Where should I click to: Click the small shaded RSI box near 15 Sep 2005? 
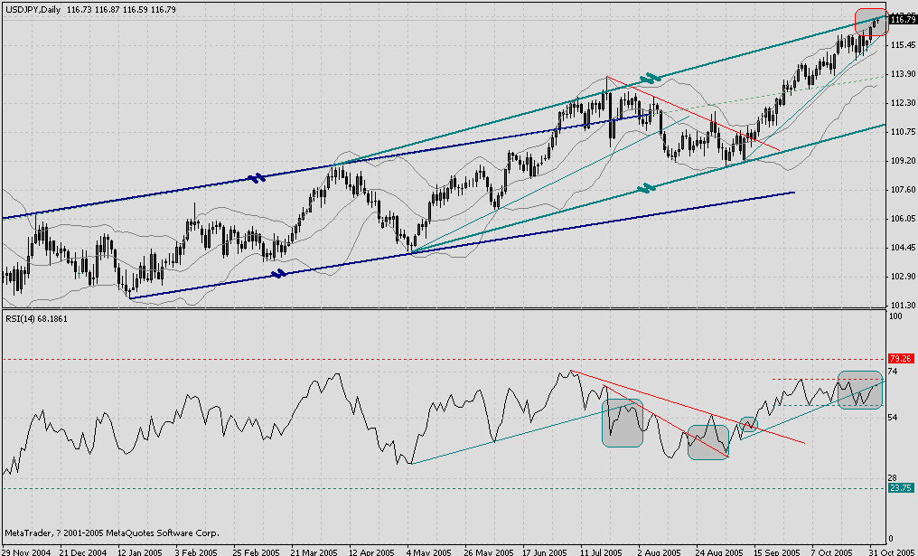point(750,424)
